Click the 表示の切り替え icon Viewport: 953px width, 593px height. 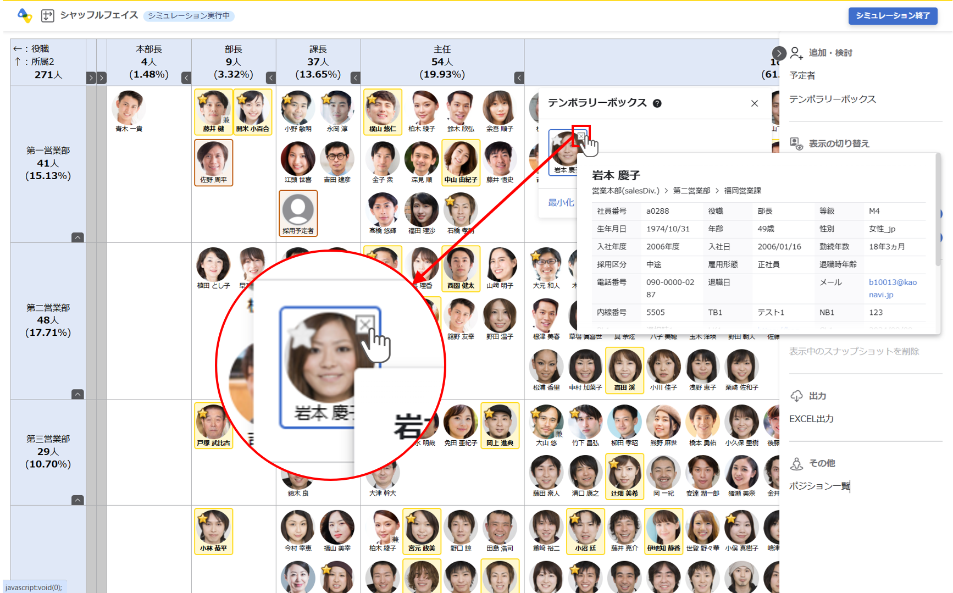(x=796, y=144)
